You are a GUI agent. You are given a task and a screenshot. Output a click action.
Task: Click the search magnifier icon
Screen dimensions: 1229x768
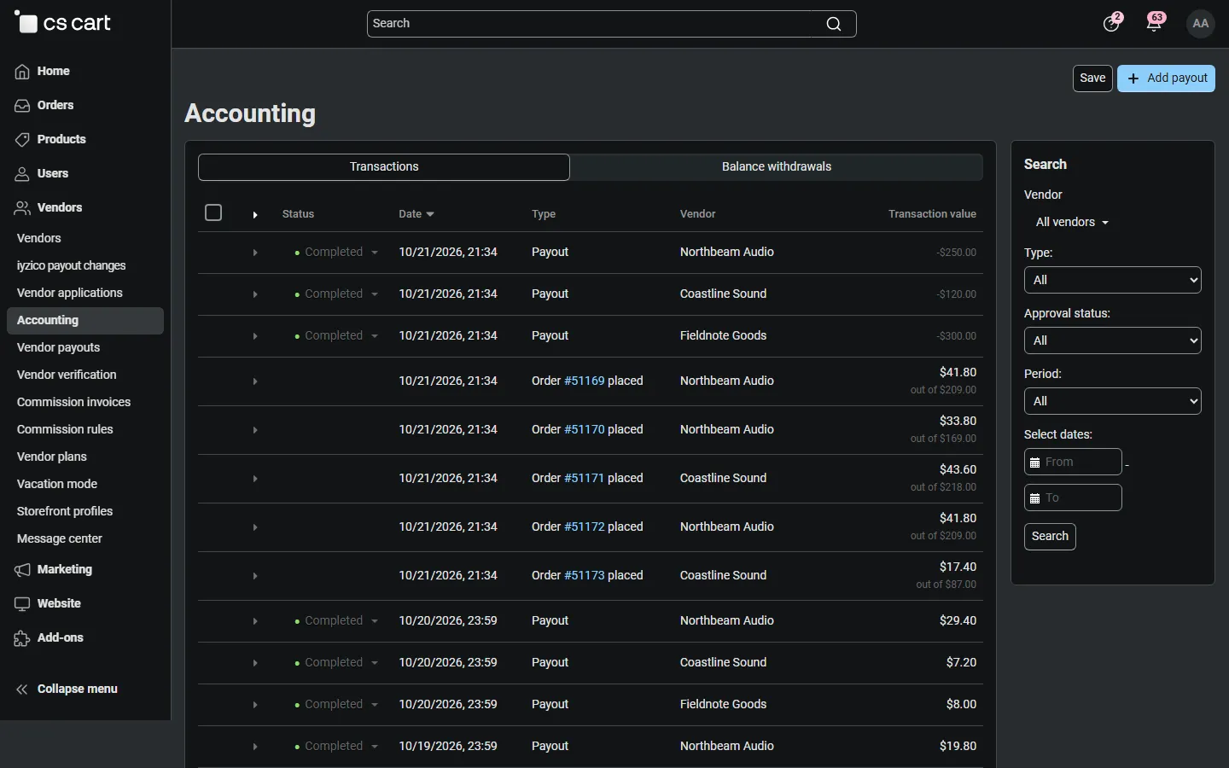[x=834, y=24]
